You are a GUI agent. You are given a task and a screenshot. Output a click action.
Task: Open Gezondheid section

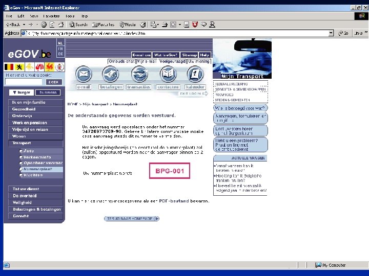pos(35,109)
